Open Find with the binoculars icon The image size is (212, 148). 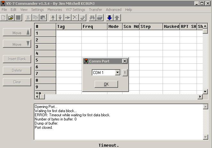(x=92, y=18)
